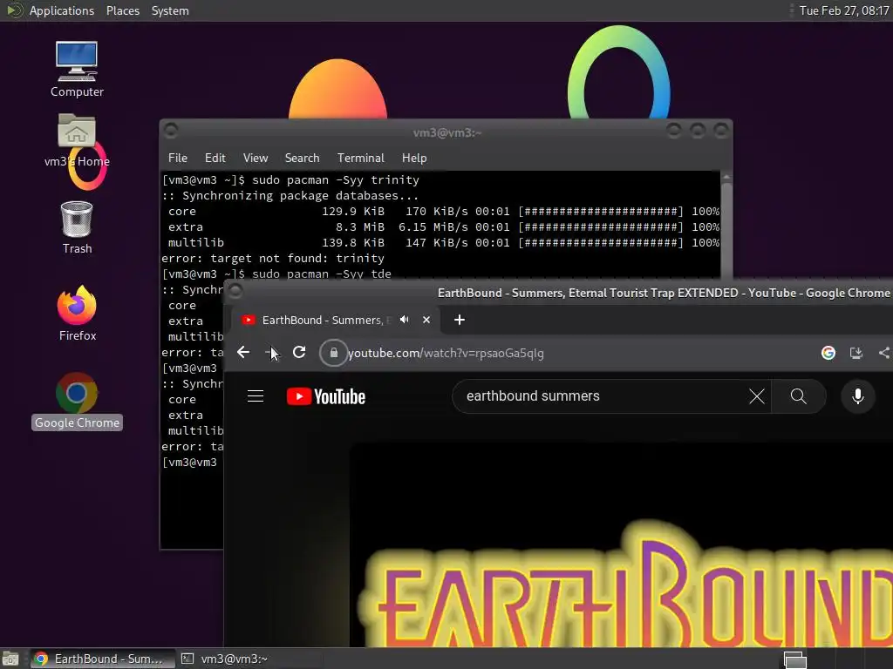Click the install app icon in the address bar
This screenshot has width=893, height=669.
(856, 353)
